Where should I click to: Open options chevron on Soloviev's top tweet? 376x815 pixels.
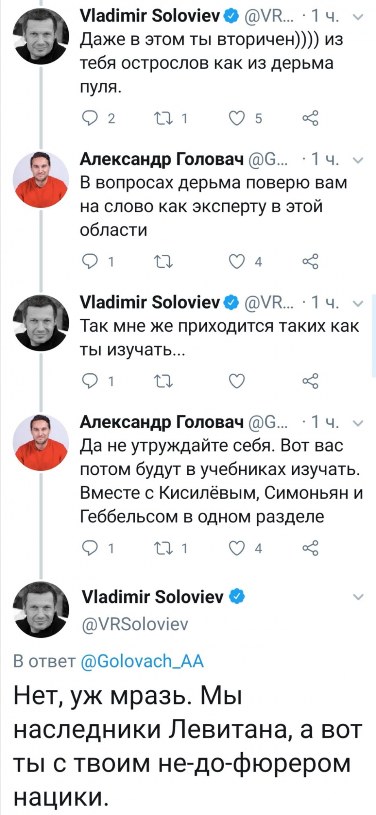pos(357,17)
